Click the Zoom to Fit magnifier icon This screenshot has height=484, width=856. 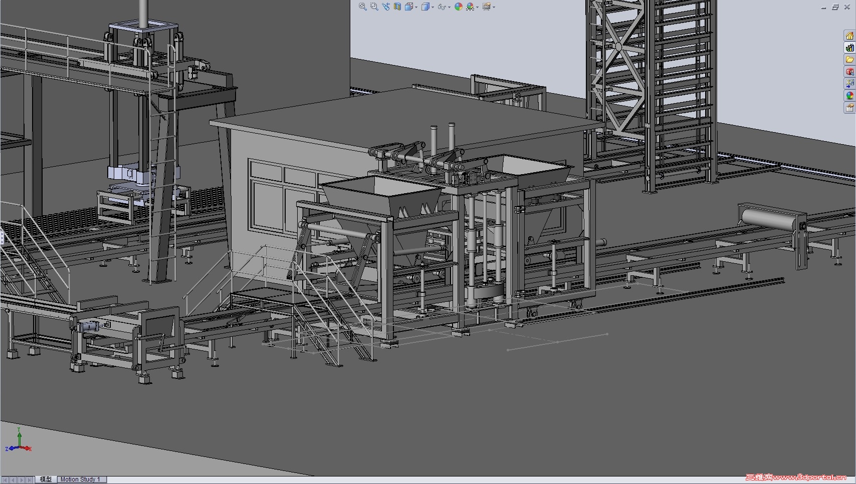(362, 7)
